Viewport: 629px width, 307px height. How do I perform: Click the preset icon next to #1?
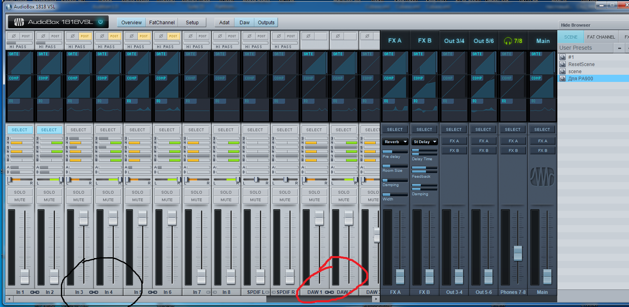point(563,57)
